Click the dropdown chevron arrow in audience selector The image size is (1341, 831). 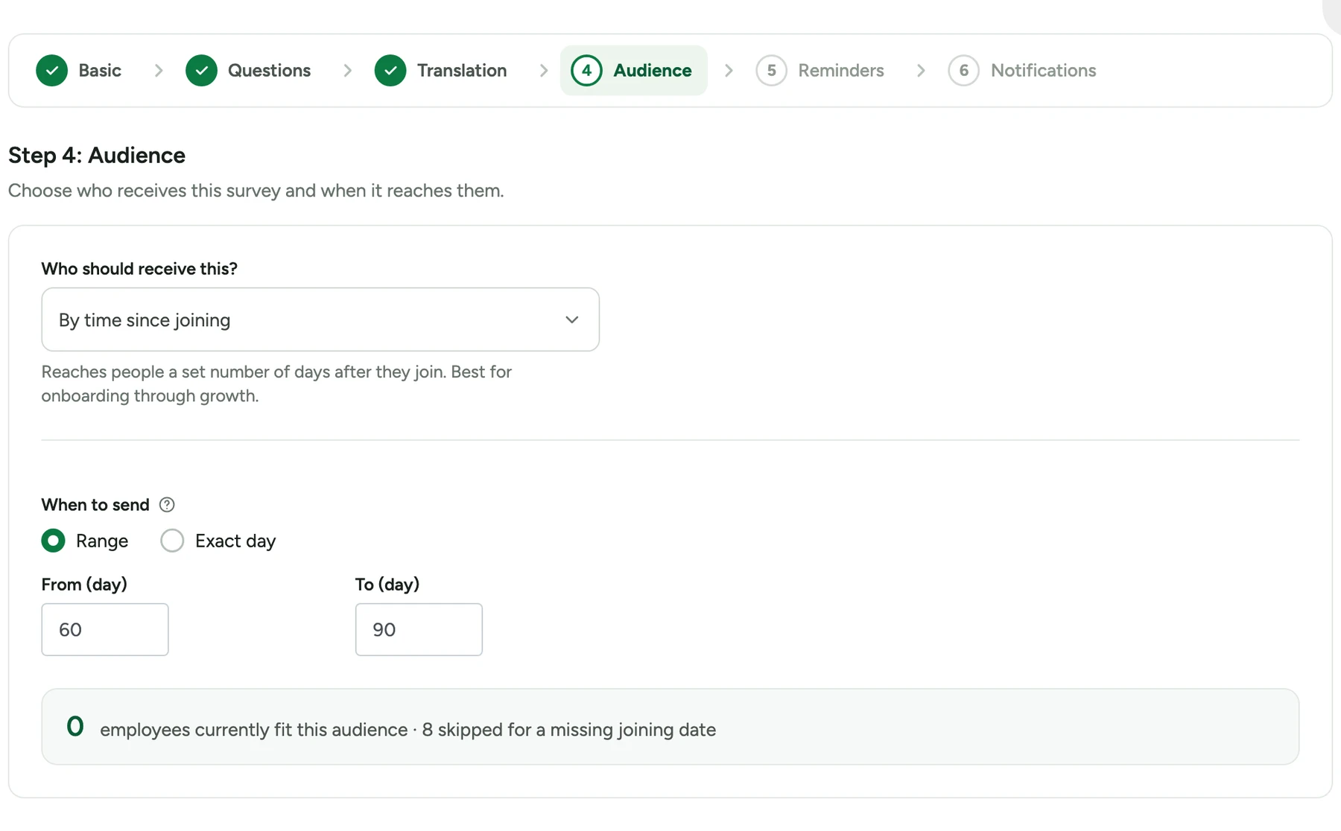571,319
